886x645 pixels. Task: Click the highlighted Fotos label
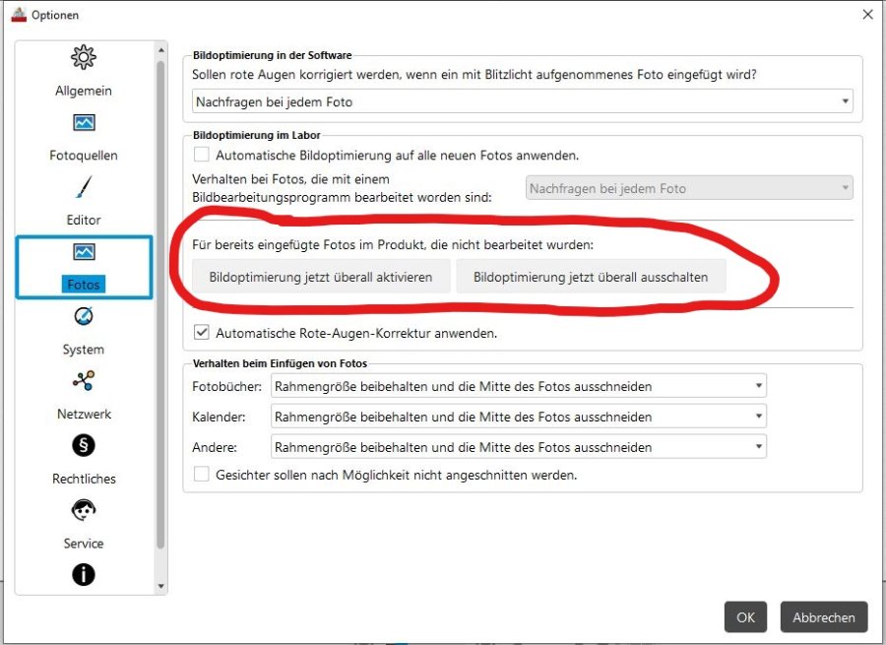84,285
